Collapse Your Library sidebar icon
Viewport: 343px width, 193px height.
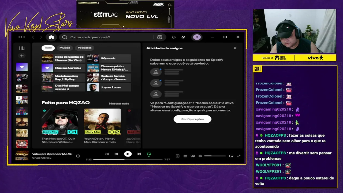pos(22,48)
